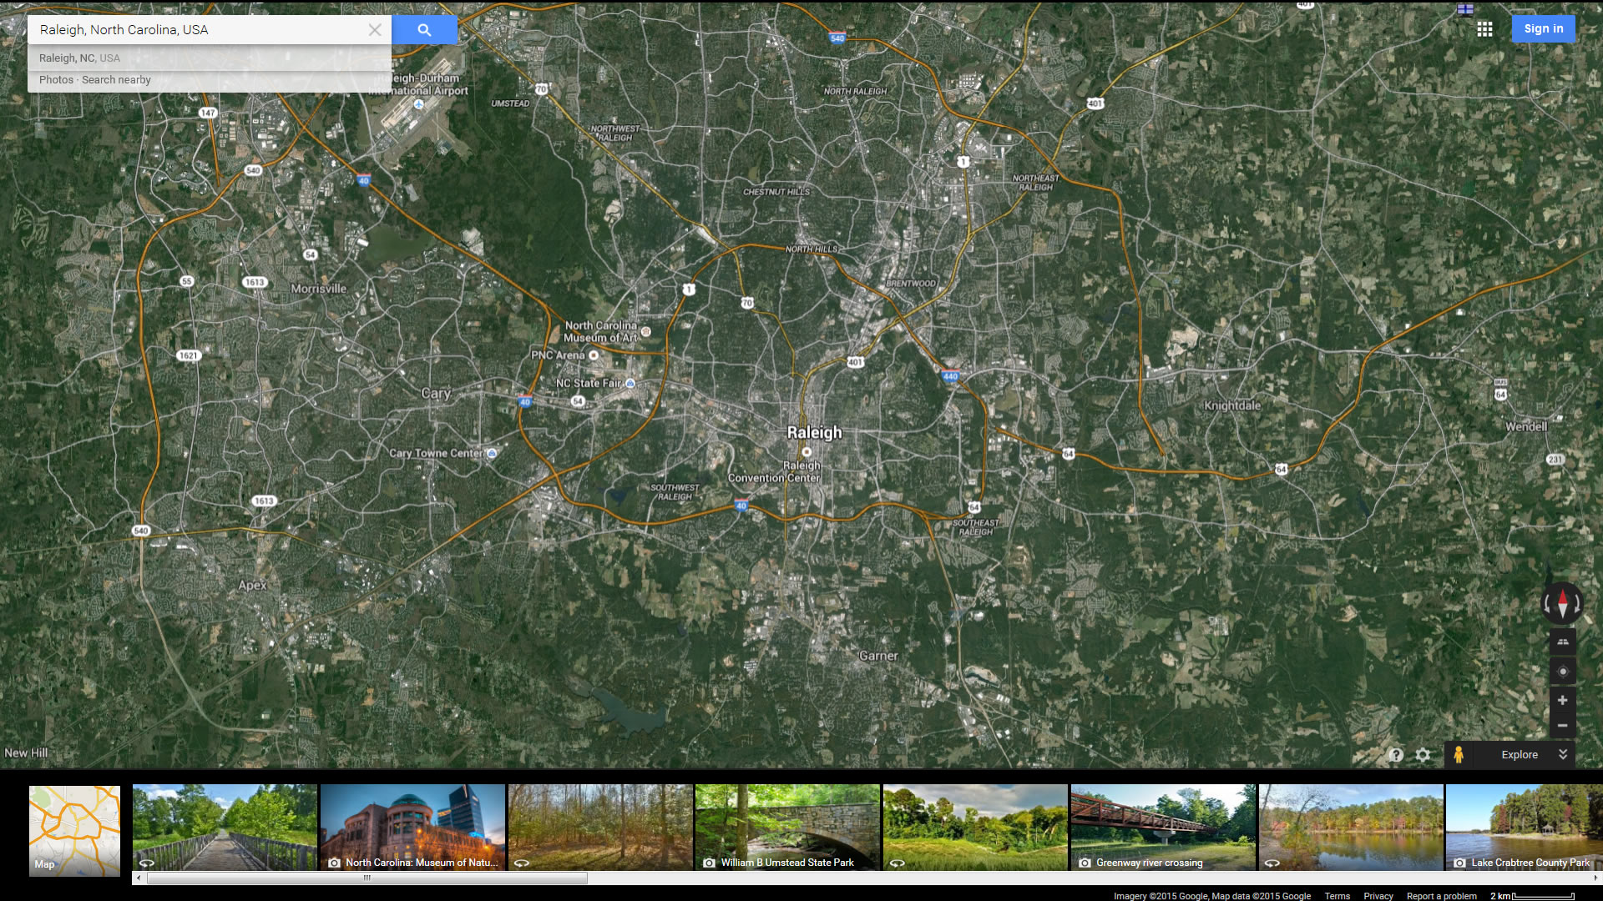
Task: Open William B Umstead State Park photo
Action: tap(786, 828)
